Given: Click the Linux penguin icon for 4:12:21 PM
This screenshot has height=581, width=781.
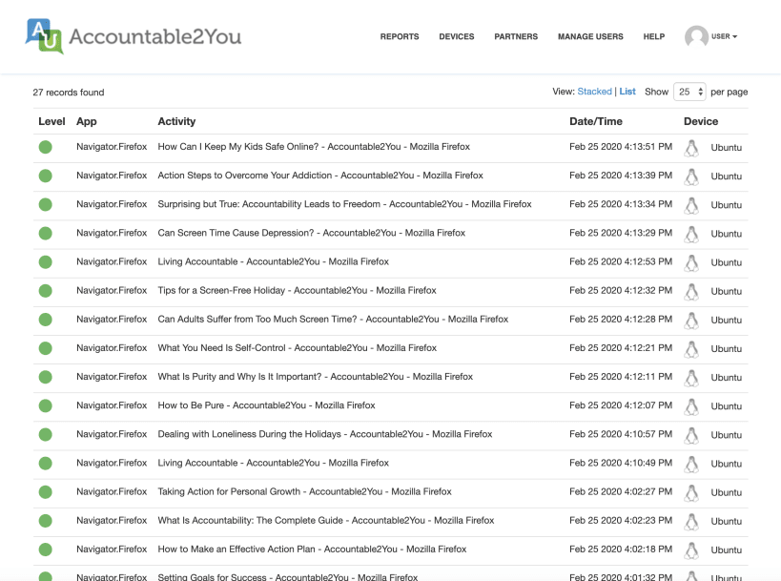Looking at the screenshot, I should [x=690, y=349].
